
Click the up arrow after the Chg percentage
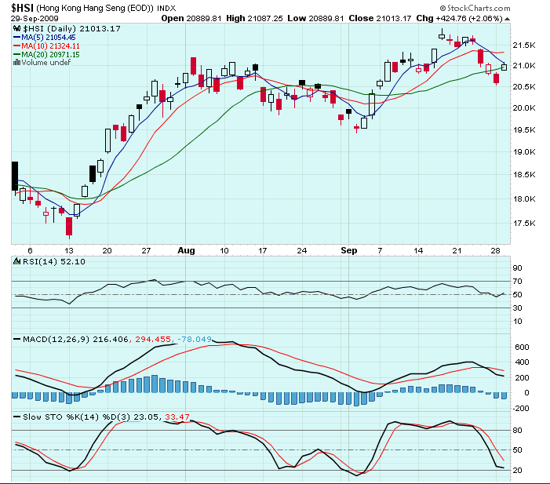pyautogui.click(x=507, y=19)
